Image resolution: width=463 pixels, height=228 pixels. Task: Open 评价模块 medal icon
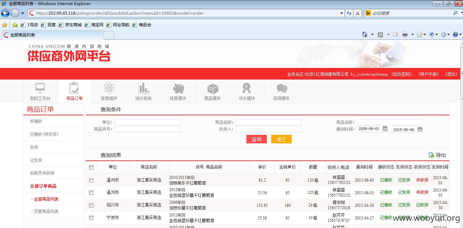(x=247, y=88)
